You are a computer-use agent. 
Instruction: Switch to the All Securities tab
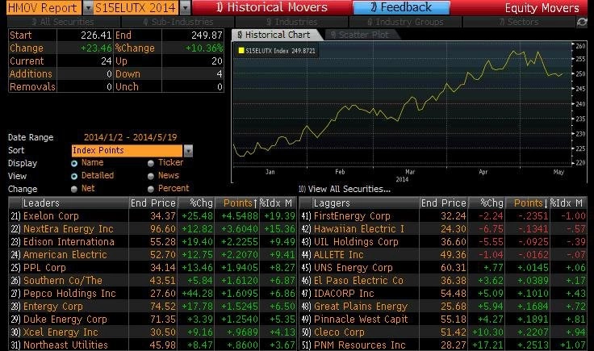coord(63,22)
